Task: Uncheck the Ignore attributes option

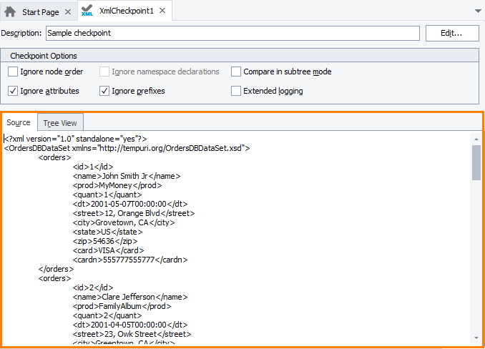Action: point(13,91)
